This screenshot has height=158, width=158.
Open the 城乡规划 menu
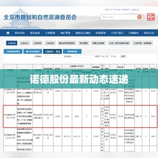[35, 33]
